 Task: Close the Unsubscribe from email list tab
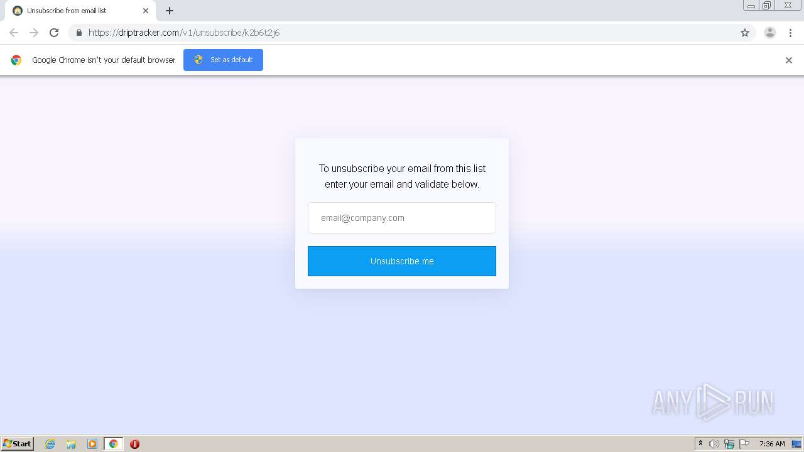pyautogui.click(x=146, y=11)
